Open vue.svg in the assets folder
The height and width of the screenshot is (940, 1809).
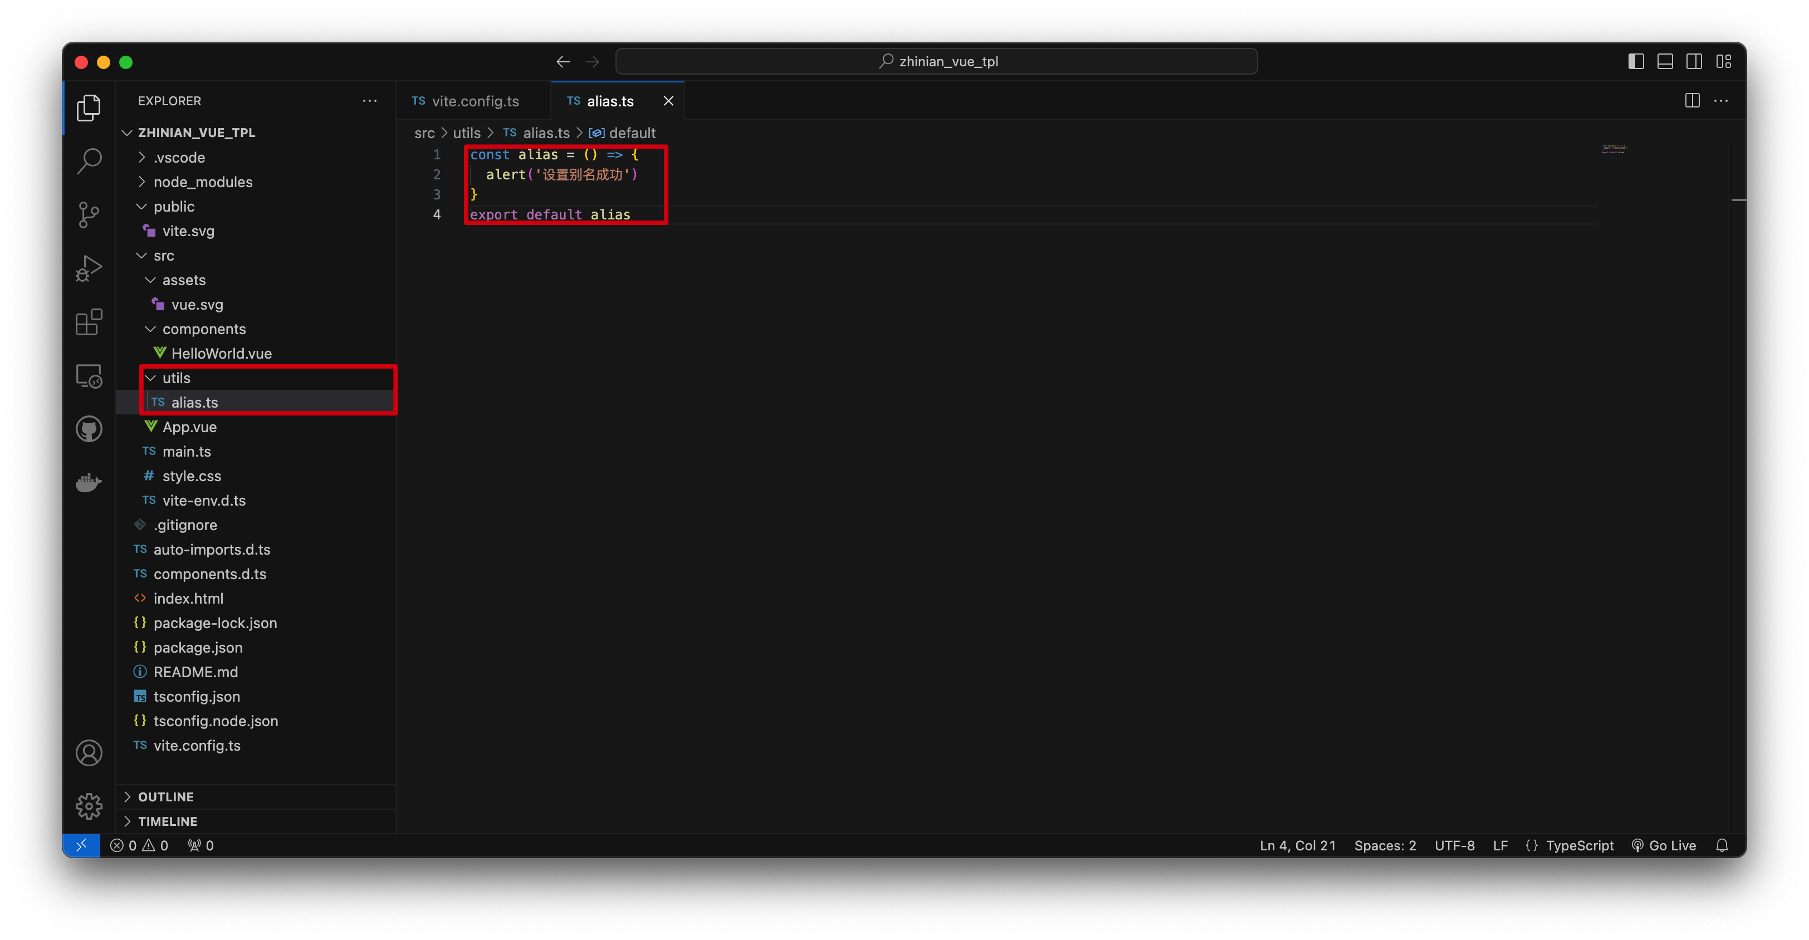[x=256, y=305]
